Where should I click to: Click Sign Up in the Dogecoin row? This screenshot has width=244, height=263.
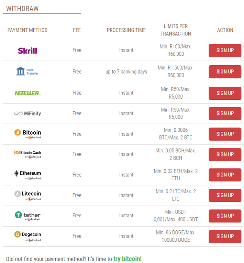(225, 237)
